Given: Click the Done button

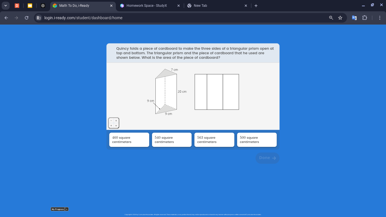Looking at the screenshot, I should click(267, 158).
